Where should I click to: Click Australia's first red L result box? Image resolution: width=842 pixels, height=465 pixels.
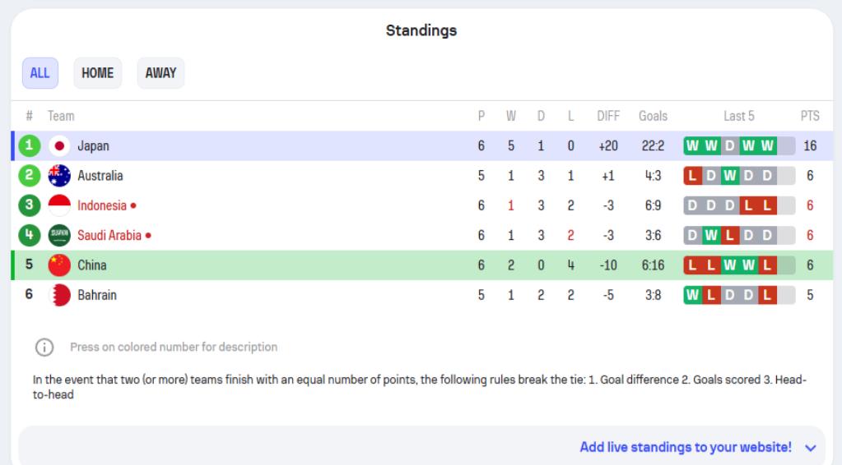(x=692, y=176)
